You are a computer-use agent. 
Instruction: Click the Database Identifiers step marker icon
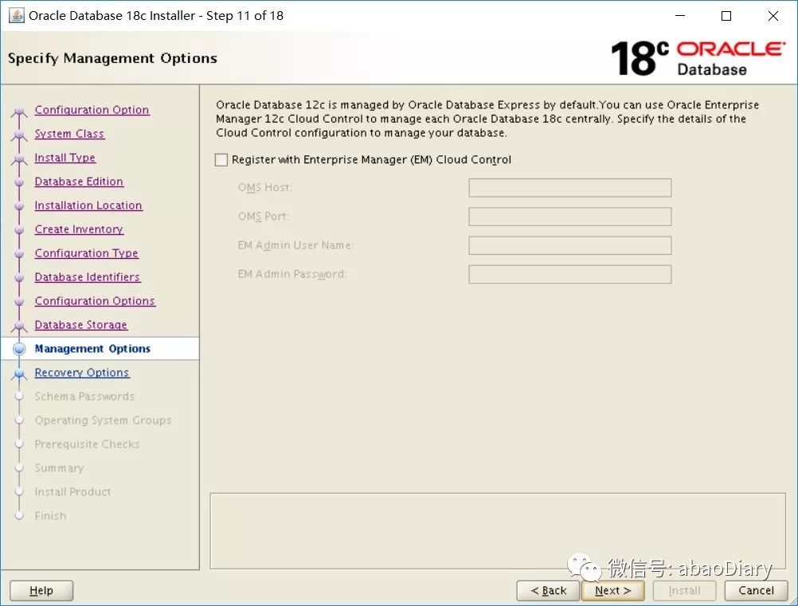point(19,278)
